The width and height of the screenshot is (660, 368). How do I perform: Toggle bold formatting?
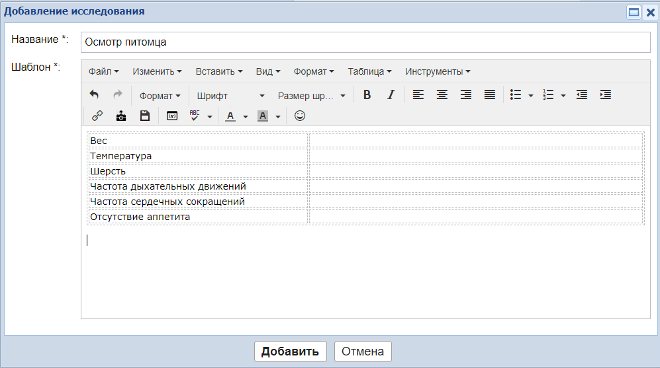(367, 95)
